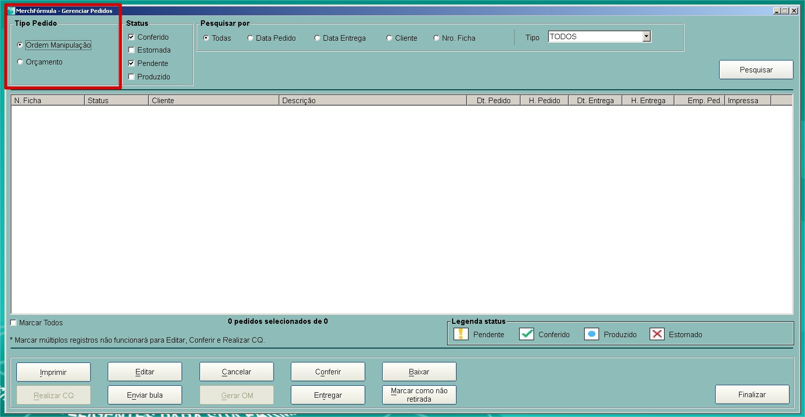This screenshot has width=805, height=417.
Task: Sort by the Cliente column header
Action: tap(213, 101)
